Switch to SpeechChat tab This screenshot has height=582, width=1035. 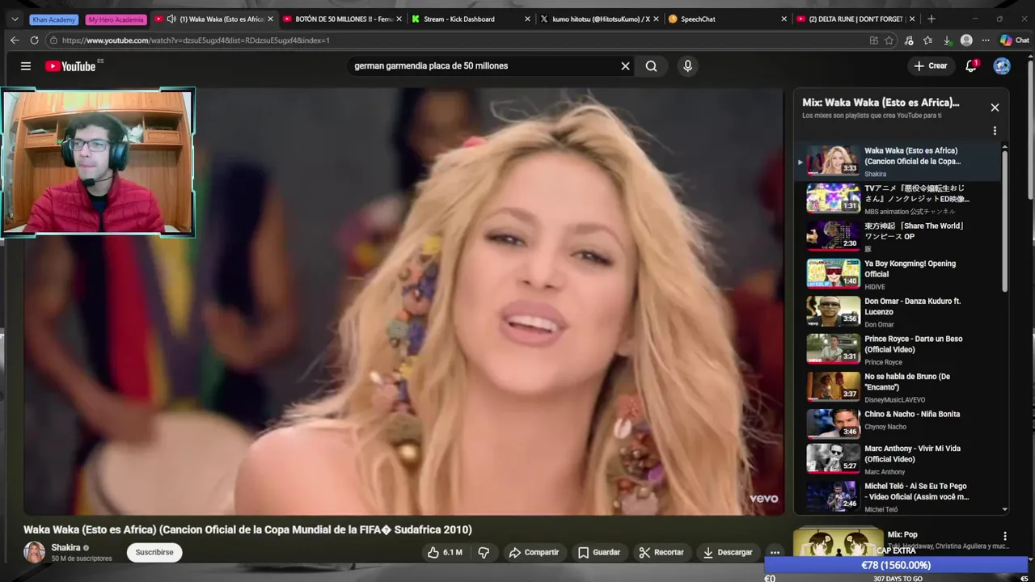tap(725, 19)
